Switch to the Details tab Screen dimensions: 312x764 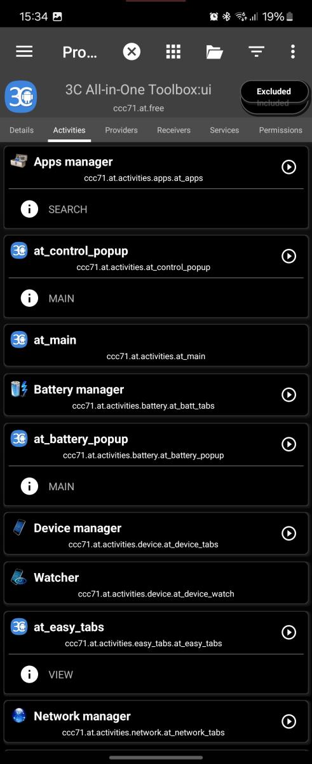pos(22,130)
